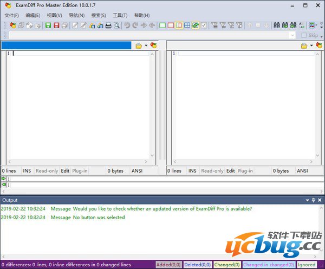Toggle the Edit mode in left pane status bar
This screenshot has width=325, height=269.
(x=65, y=170)
